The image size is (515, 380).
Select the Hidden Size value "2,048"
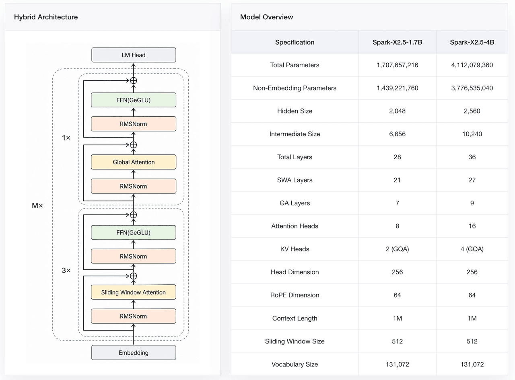pyautogui.click(x=398, y=111)
